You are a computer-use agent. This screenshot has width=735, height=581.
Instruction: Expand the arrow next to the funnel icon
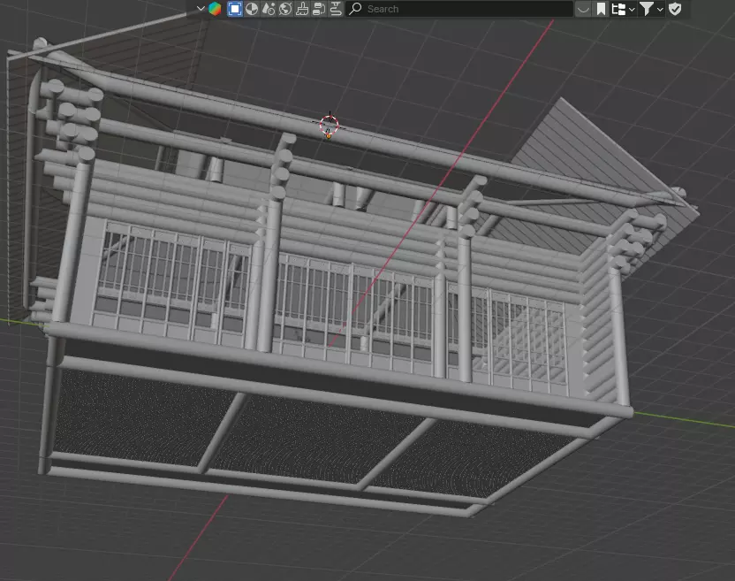[660, 9]
